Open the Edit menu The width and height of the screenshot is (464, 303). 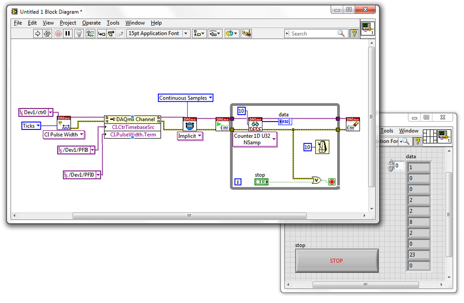click(x=32, y=23)
